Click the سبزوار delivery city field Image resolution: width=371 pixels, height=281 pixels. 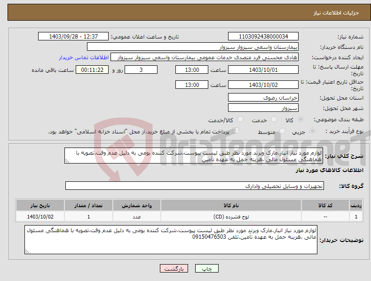[263, 108]
